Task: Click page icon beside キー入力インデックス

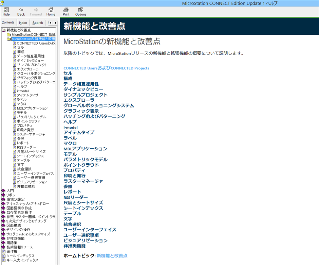Action: [x=4, y=260]
